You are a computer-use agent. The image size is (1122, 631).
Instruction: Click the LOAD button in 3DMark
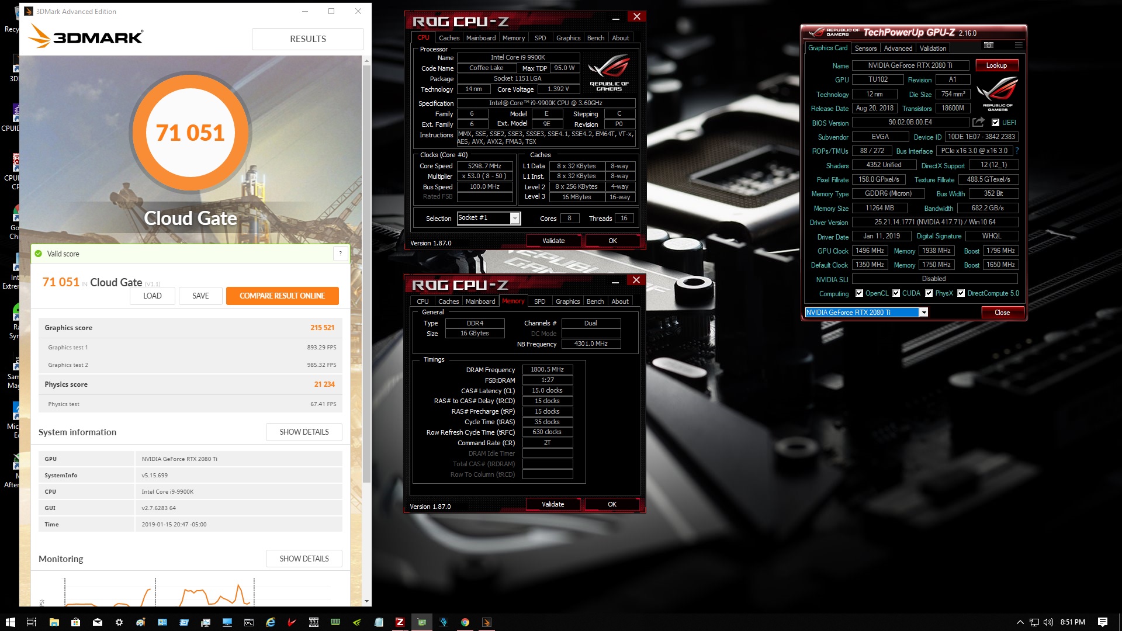point(153,296)
